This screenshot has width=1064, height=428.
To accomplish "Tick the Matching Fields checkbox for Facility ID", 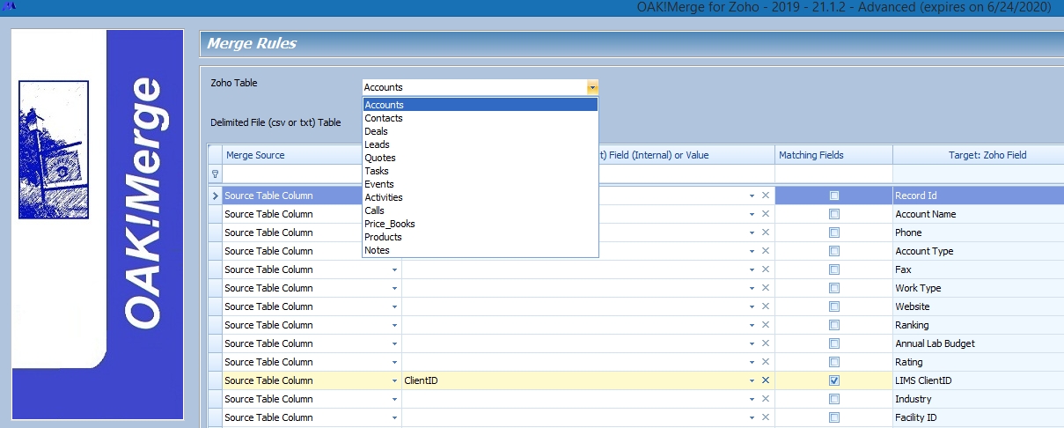I will (834, 417).
